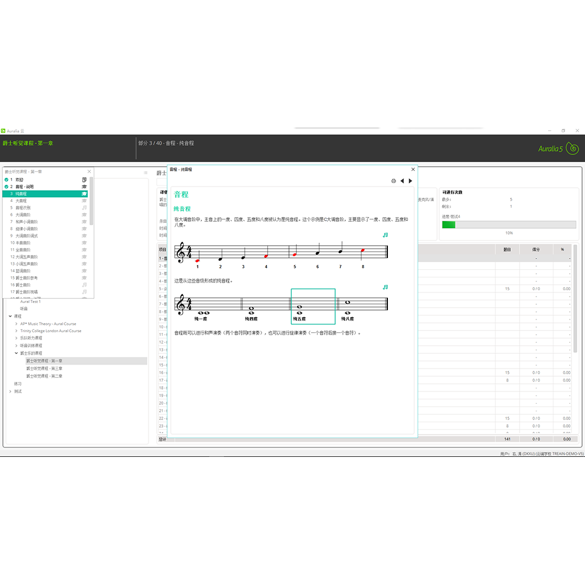Close the 音程 - 纯音程 lesson window
Screen dimensions: 585x585
(x=413, y=169)
